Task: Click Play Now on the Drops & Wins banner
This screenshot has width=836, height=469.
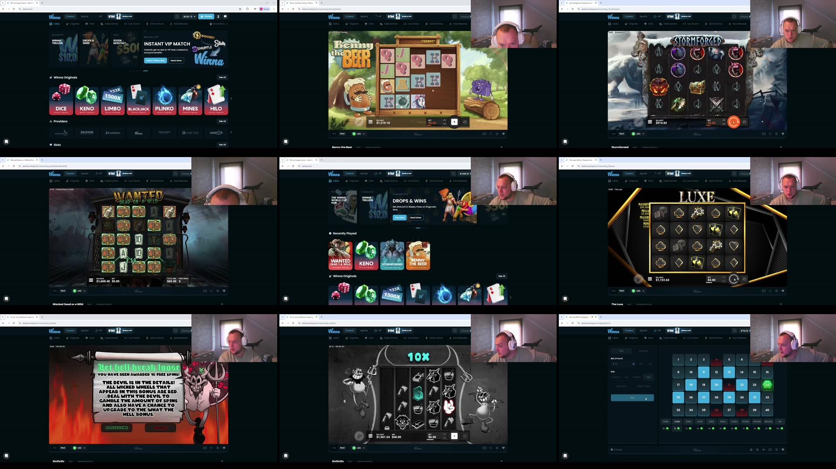Action: pyautogui.click(x=399, y=217)
